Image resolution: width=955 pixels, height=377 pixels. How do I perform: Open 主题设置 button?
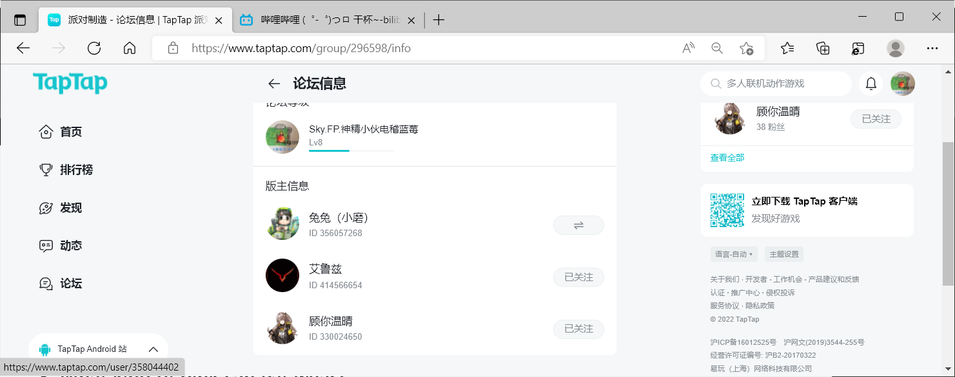pos(784,254)
